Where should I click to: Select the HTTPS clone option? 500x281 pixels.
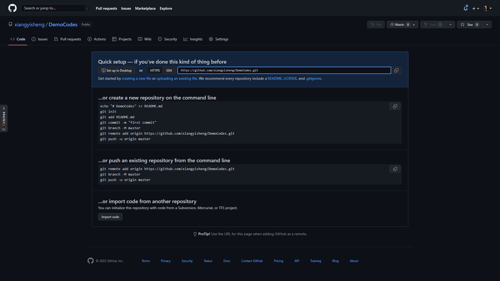coord(155,70)
